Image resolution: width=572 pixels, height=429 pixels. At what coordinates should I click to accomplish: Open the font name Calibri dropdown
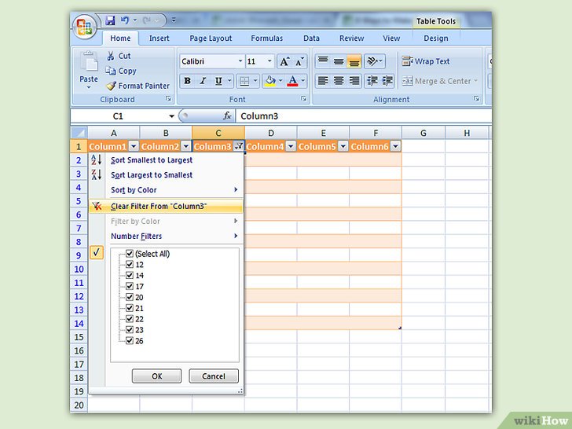[x=240, y=61]
